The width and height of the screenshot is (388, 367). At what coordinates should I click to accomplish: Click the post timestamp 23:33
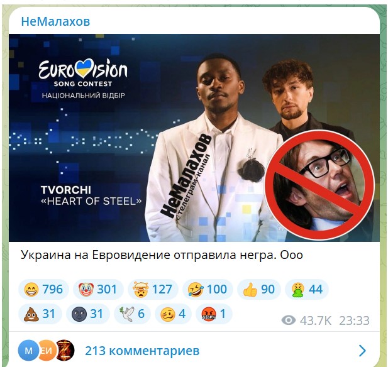coord(354,320)
